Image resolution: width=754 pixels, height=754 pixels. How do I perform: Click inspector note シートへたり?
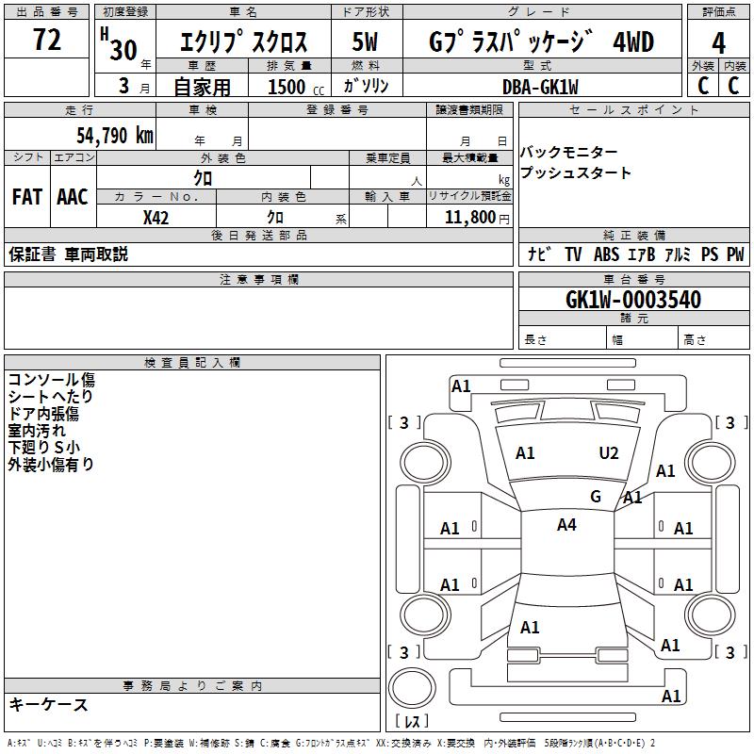click(51, 396)
